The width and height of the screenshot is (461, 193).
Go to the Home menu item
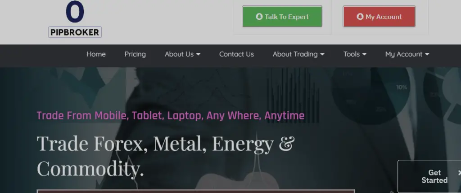(96, 54)
